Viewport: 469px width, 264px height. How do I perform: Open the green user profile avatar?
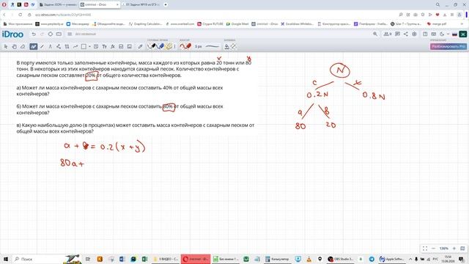(x=463, y=34)
